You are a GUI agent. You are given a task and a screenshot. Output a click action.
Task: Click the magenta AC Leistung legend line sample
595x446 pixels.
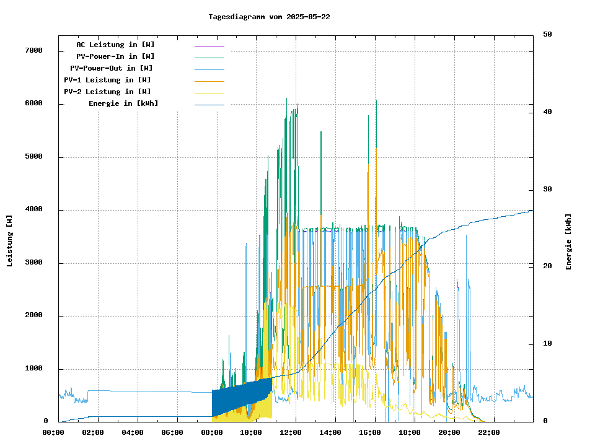[x=209, y=45]
